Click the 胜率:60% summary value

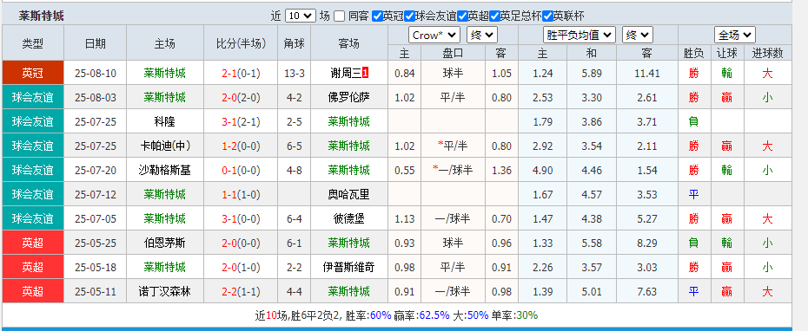pyautogui.click(x=368, y=315)
